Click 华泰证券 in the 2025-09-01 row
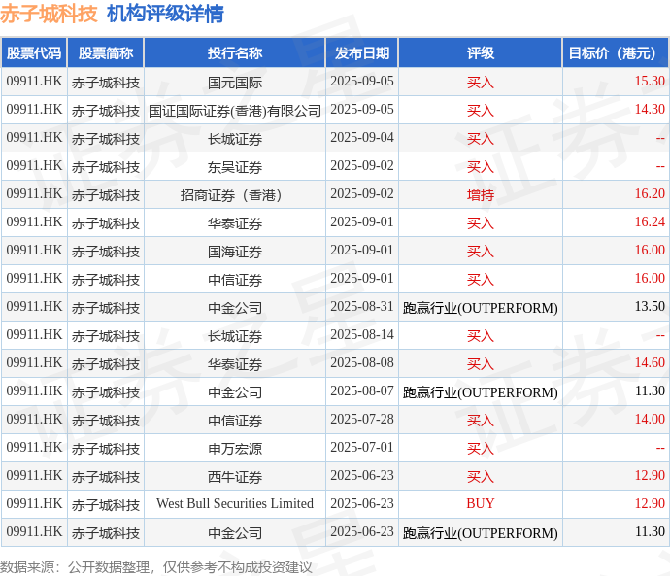 pos(235,223)
